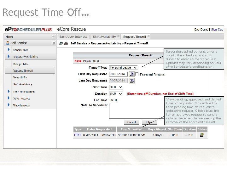Viewport: 227px width, 170px height.
Task: Expand Other Records blue arrow
Action: click(x=9, y=98)
